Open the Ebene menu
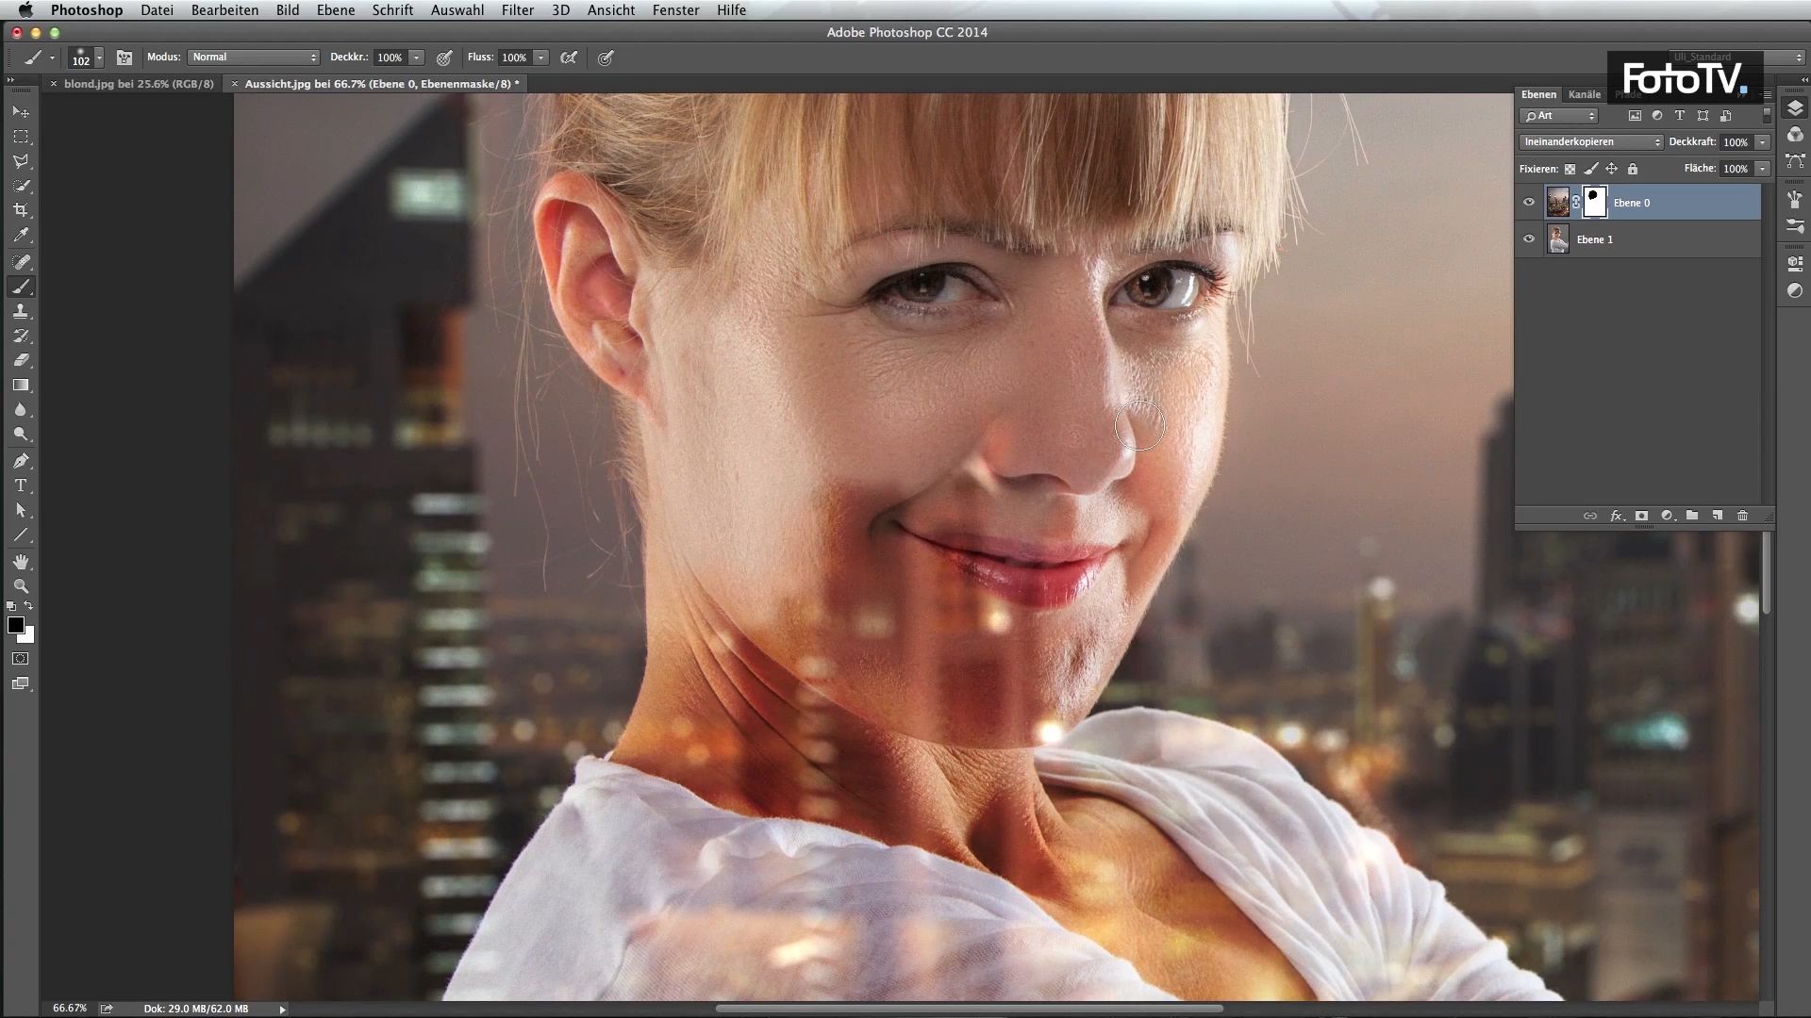Screen dimensions: 1811x1018 click(336, 10)
